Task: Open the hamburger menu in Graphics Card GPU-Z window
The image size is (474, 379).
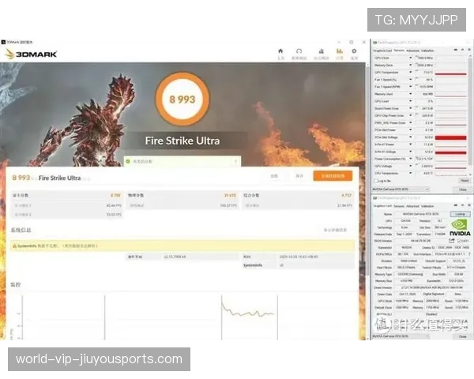Action: tap(468, 205)
